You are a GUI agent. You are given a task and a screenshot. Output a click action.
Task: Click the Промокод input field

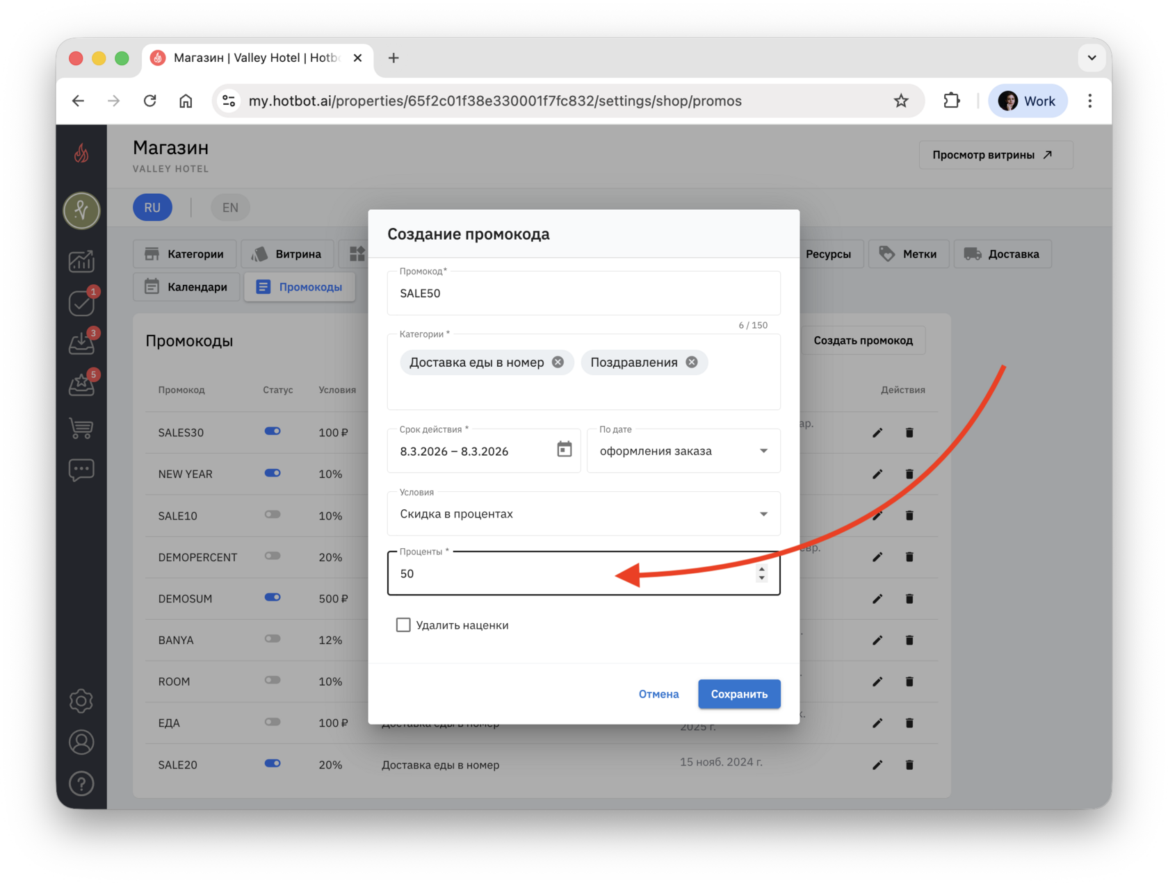(x=583, y=293)
